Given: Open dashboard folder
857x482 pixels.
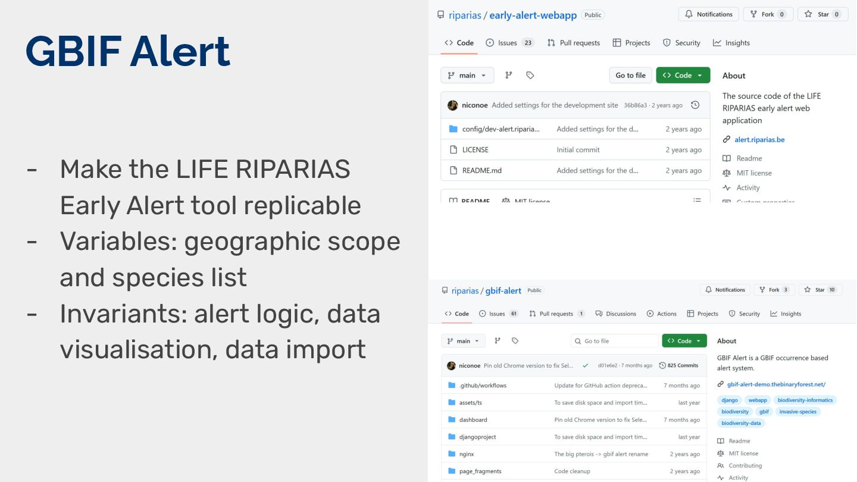Looking at the screenshot, I should 473,420.
